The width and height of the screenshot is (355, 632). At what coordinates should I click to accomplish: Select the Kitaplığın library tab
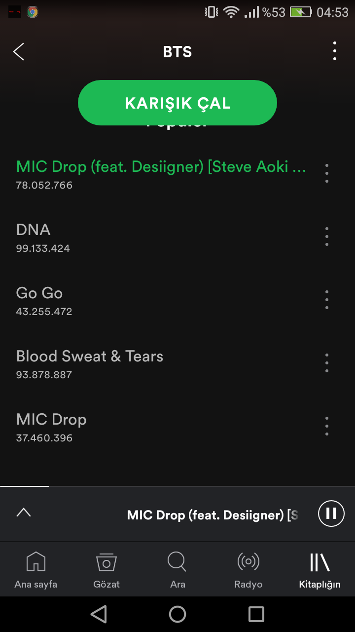pyautogui.click(x=319, y=570)
